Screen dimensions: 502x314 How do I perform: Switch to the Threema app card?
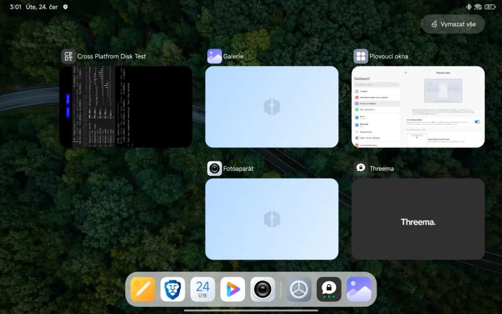click(418, 219)
